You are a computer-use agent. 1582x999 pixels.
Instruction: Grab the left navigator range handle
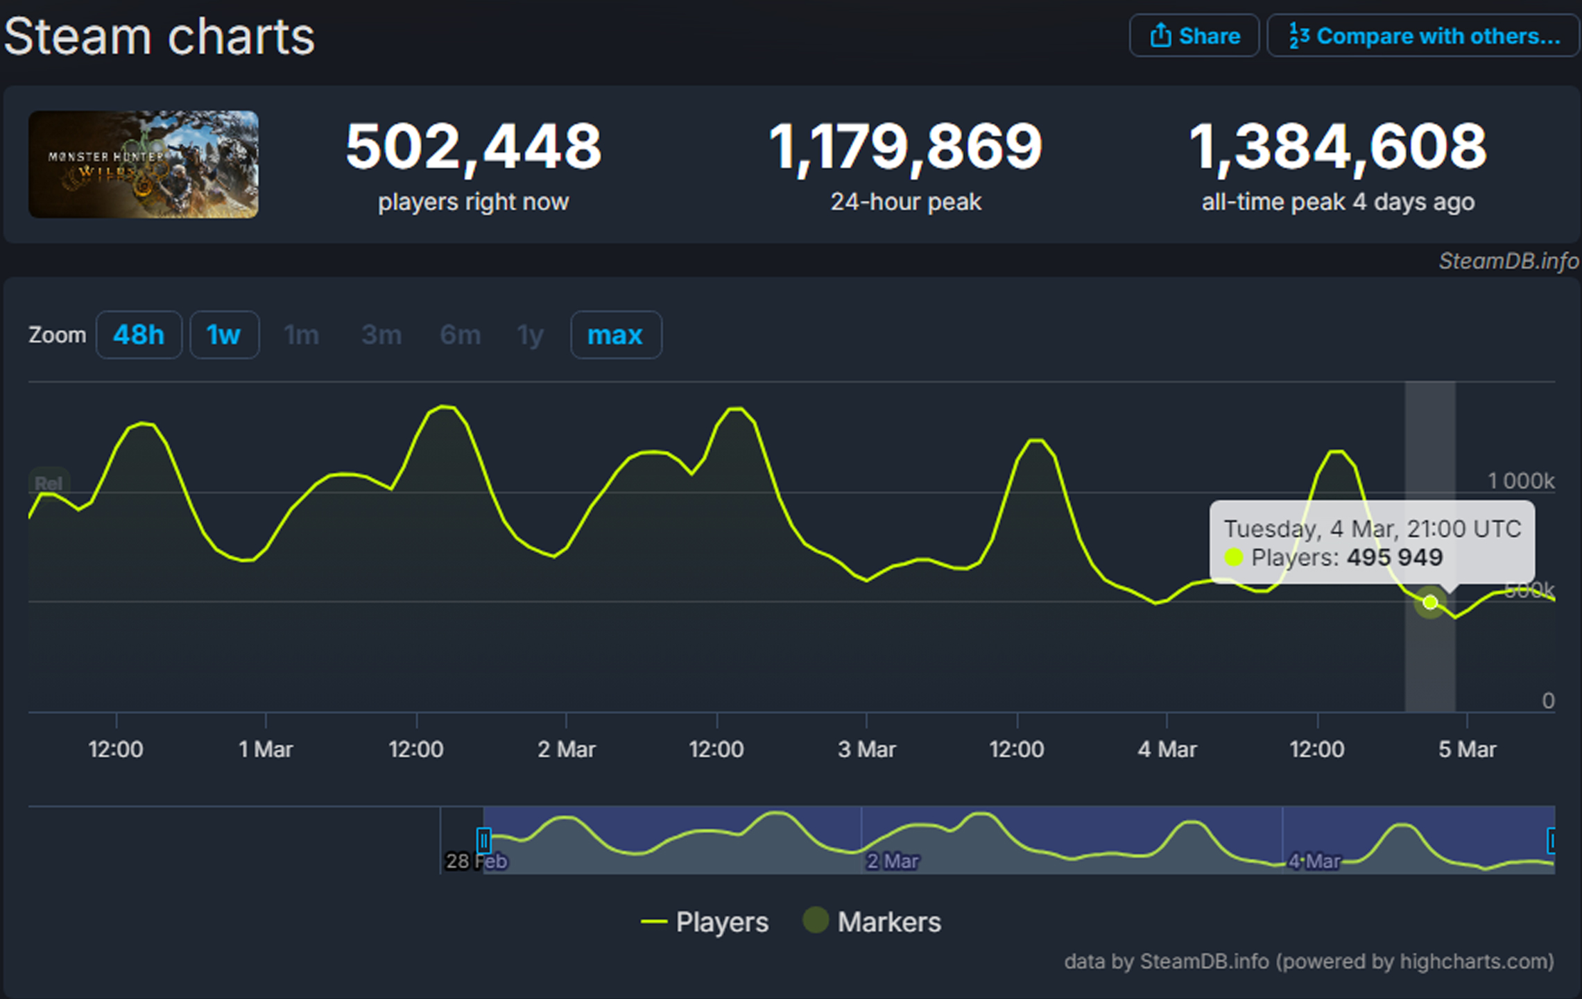click(484, 840)
